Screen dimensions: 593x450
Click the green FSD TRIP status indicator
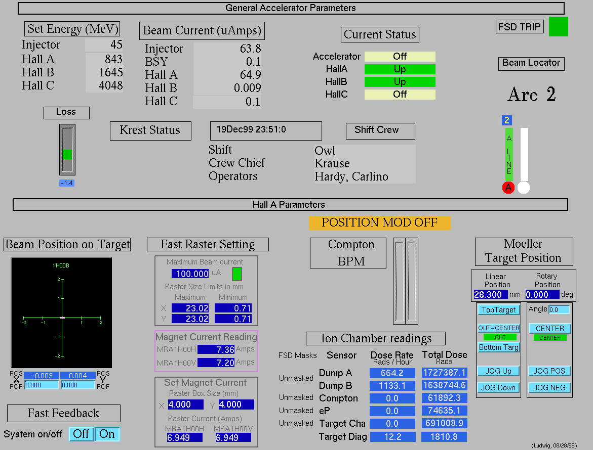pos(558,27)
